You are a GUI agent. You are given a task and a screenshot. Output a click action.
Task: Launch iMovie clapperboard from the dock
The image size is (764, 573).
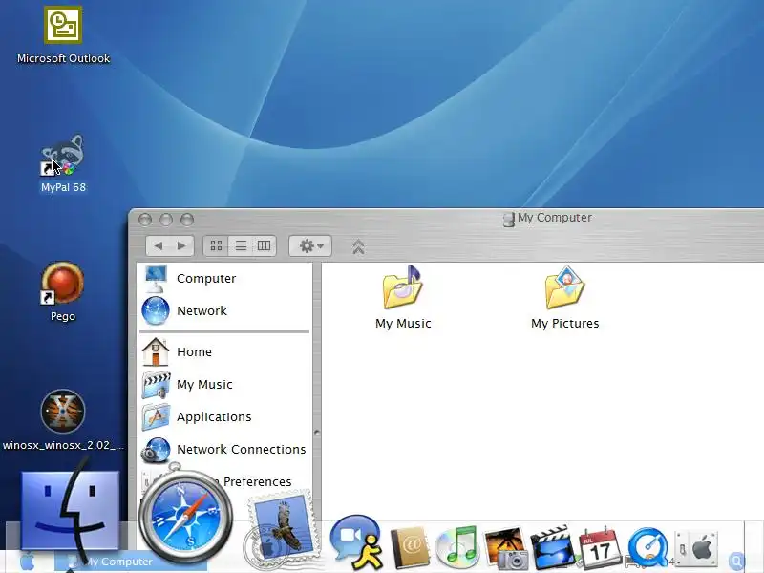click(553, 546)
